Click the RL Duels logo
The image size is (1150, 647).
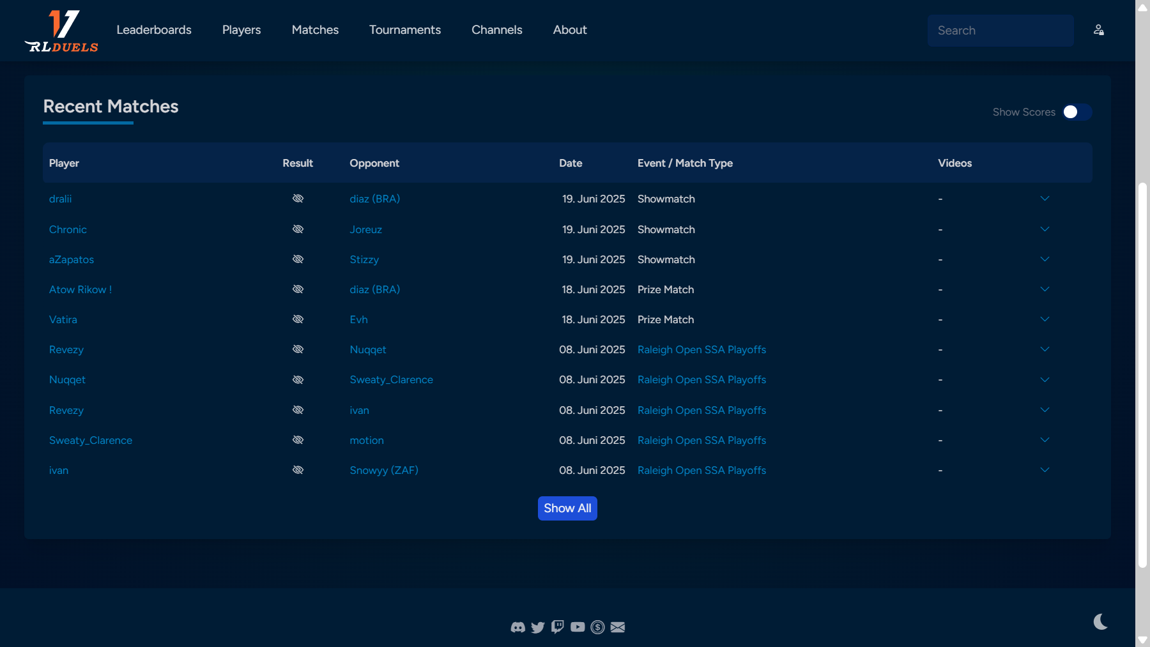coord(62,31)
